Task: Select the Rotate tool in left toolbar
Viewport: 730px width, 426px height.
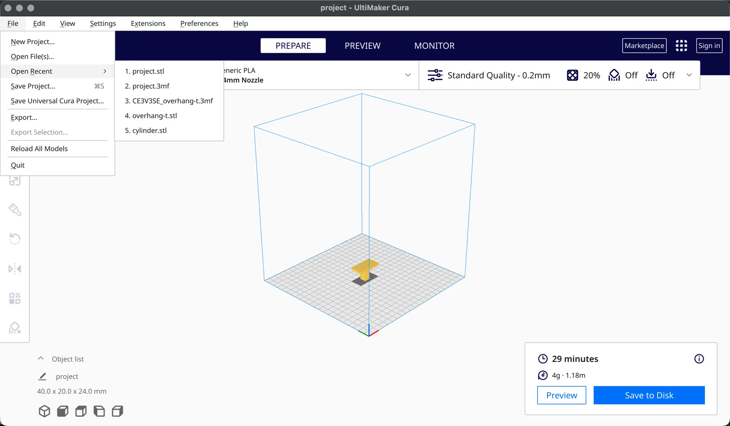Action: [15, 239]
